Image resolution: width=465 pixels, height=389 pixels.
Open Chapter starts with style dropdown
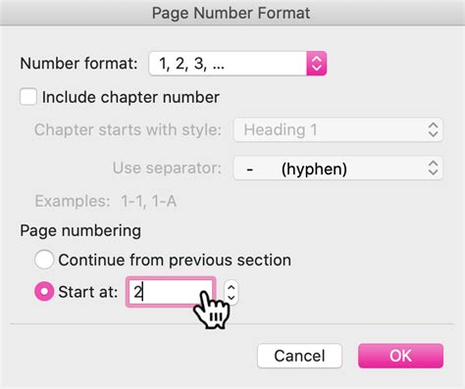pos(338,129)
